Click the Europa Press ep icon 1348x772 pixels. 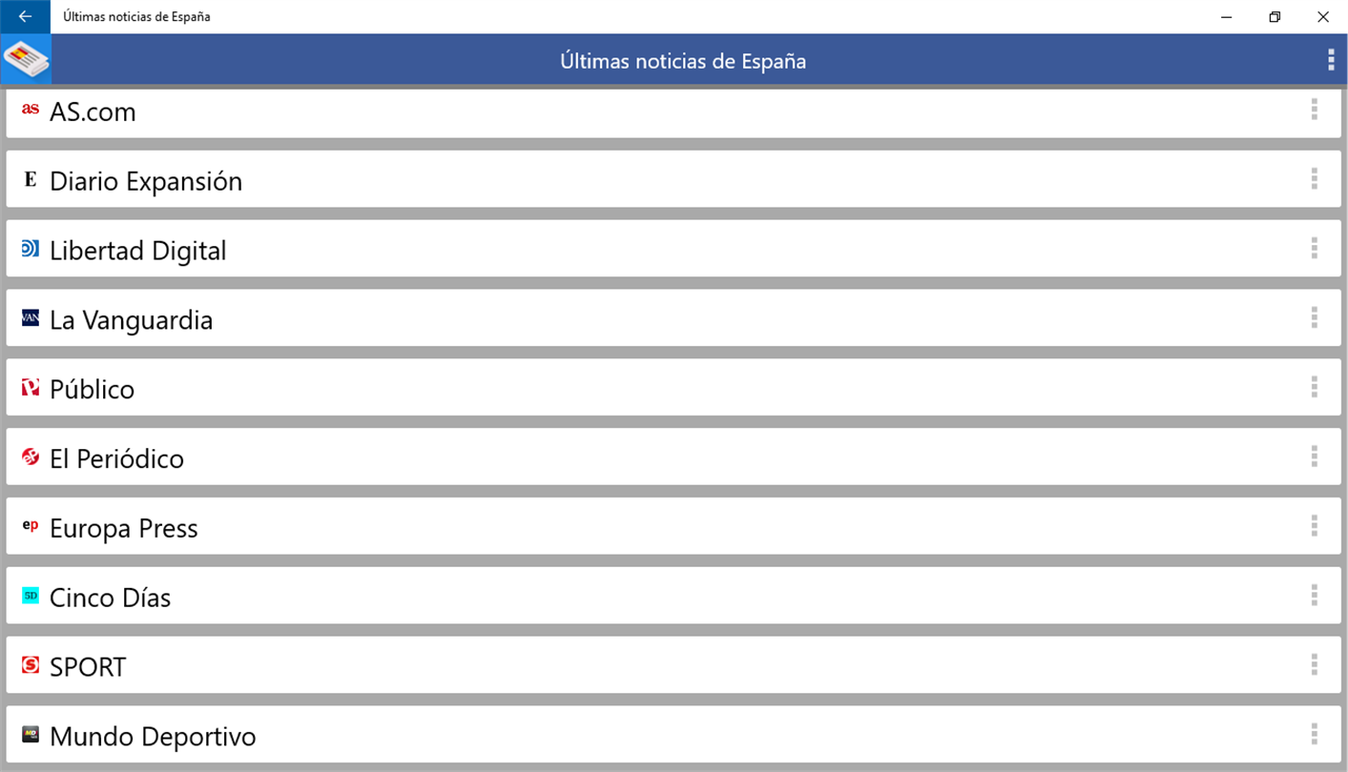pyautogui.click(x=31, y=525)
